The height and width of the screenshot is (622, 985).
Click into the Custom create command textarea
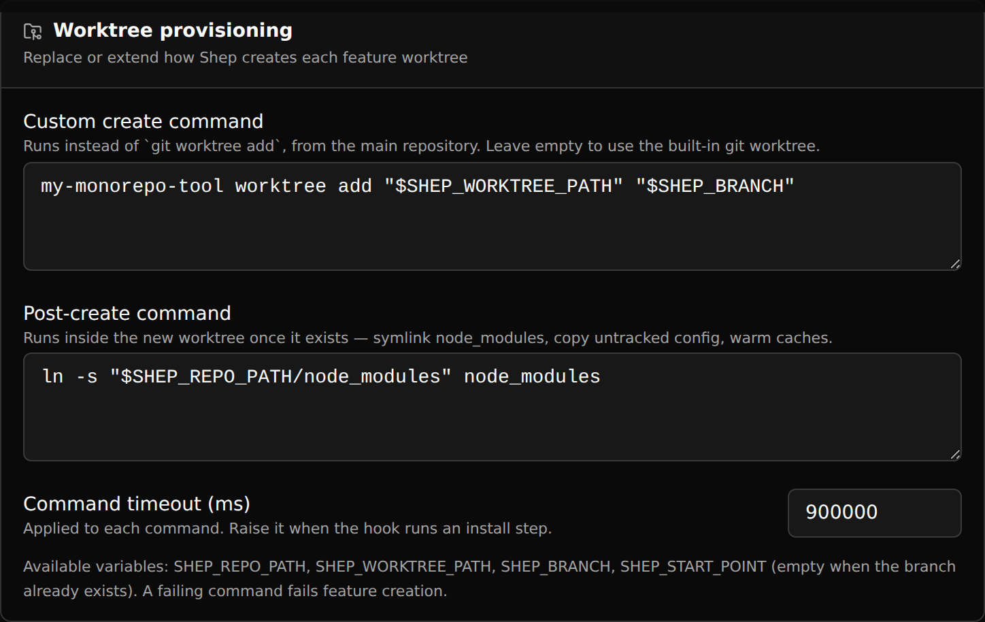pos(492,216)
